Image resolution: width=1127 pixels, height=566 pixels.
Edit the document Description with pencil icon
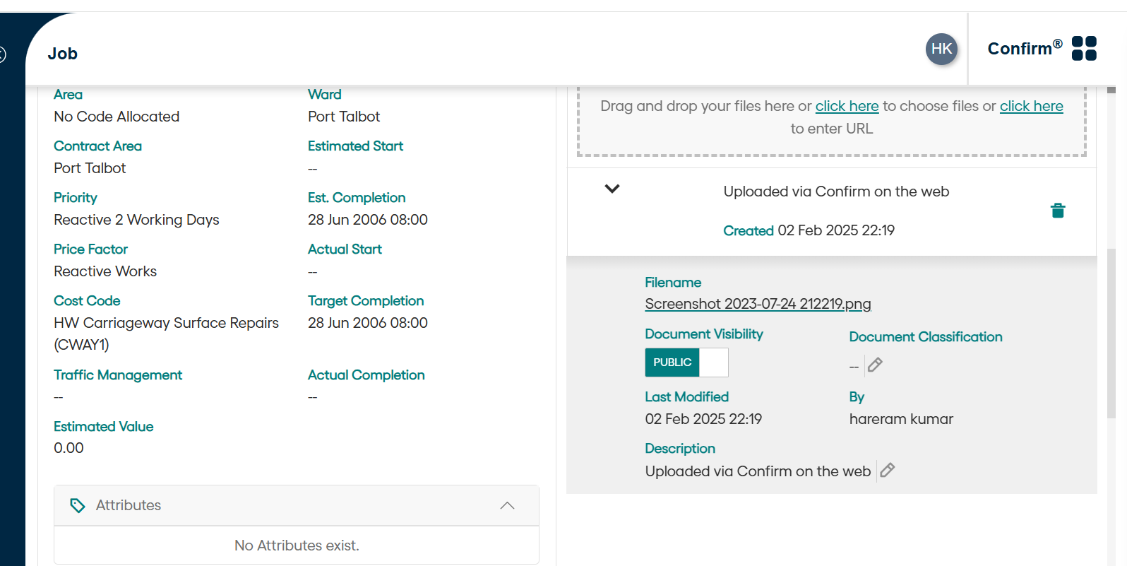pyautogui.click(x=888, y=470)
